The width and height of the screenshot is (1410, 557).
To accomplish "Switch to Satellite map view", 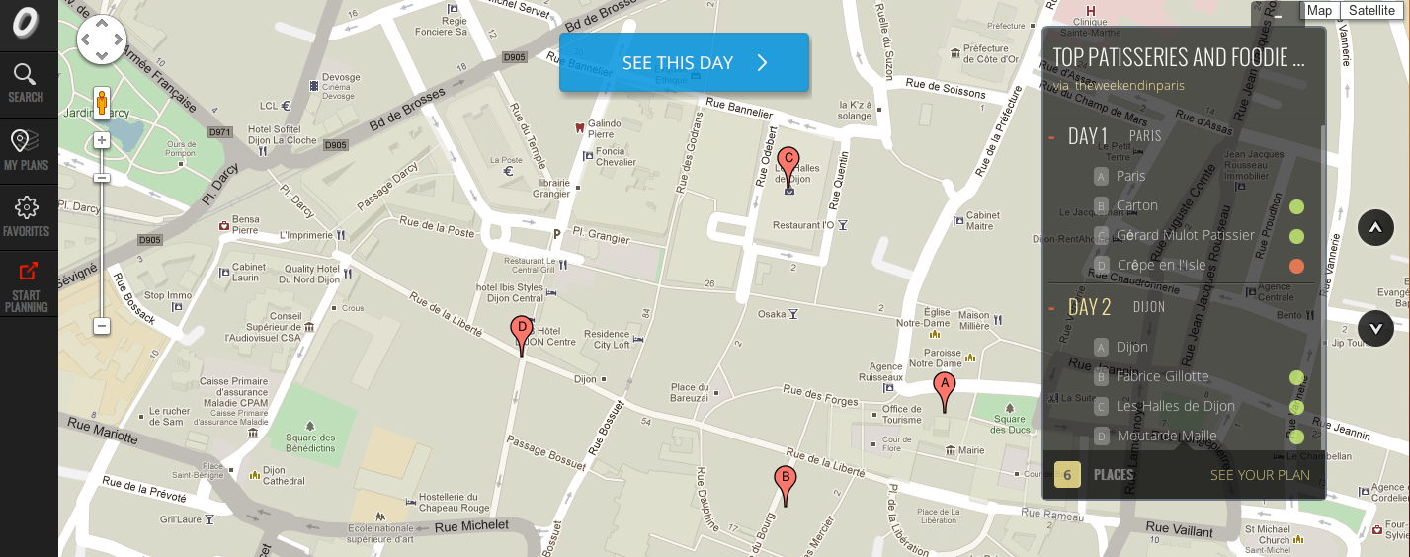I will (1372, 11).
